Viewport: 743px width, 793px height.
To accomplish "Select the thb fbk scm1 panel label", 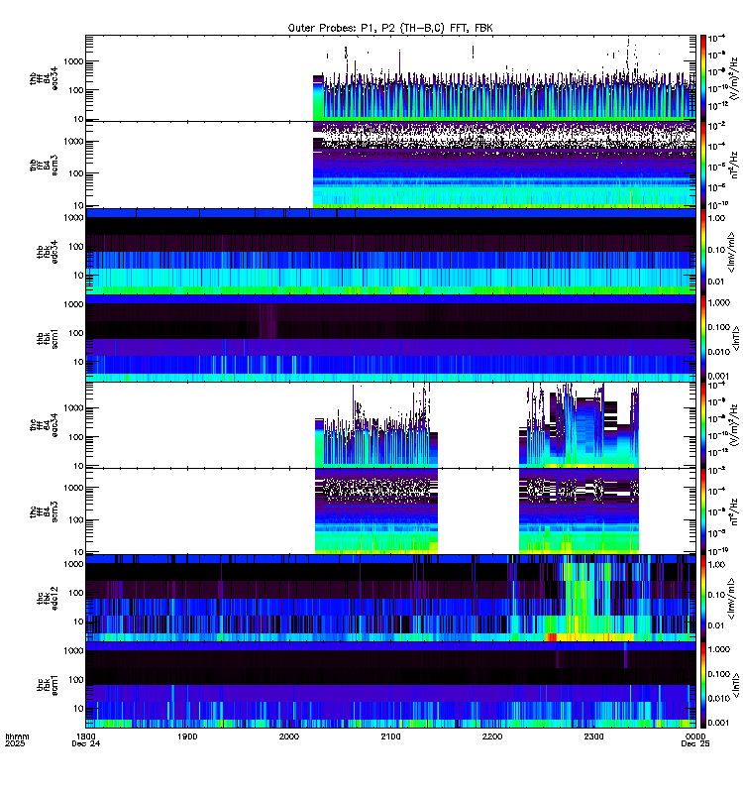I will point(47,339).
